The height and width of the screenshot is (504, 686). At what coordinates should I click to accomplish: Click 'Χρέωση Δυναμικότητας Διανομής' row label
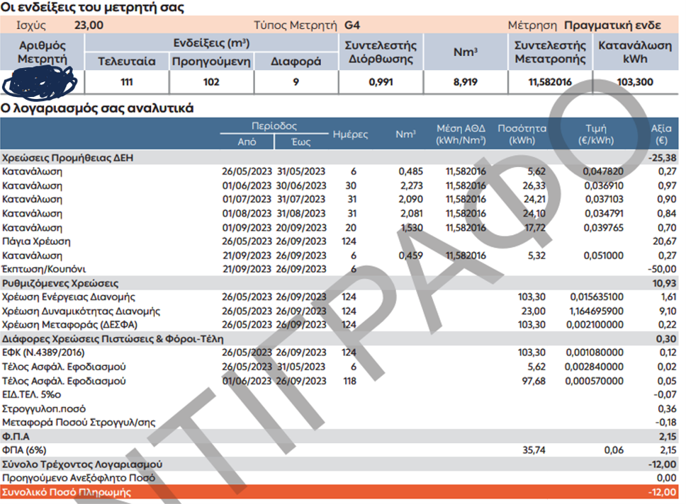click(x=81, y=311)
